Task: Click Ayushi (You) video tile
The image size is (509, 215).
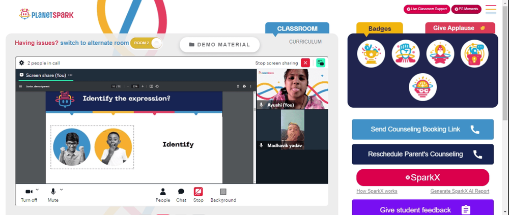Action: pyautogui.click(x=293, y=89)
